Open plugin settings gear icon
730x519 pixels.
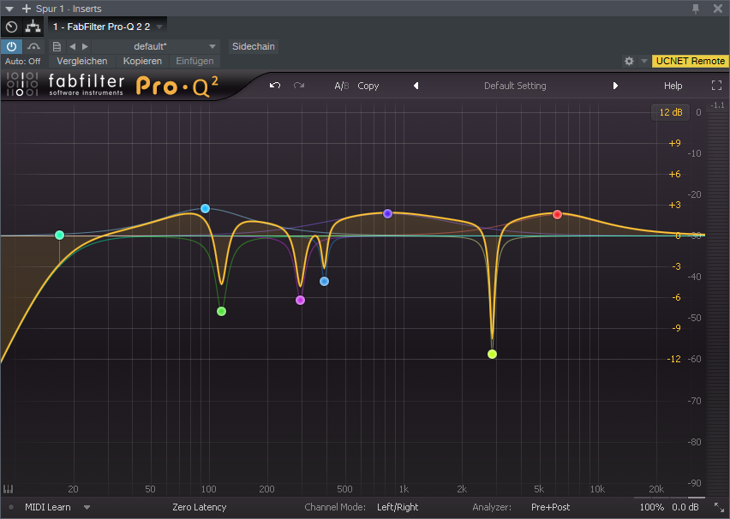629,61
